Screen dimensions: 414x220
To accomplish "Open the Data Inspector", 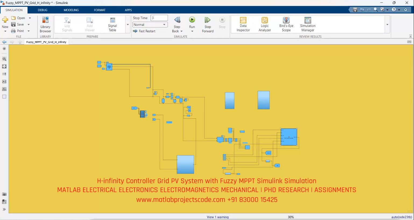I will 243,24.
